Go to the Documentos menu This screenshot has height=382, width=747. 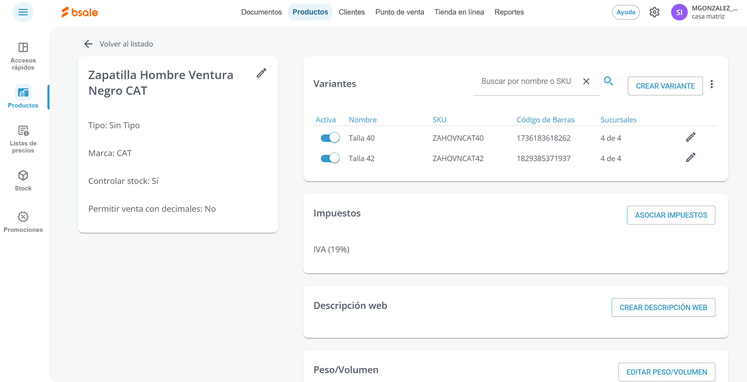pos(261,12)
